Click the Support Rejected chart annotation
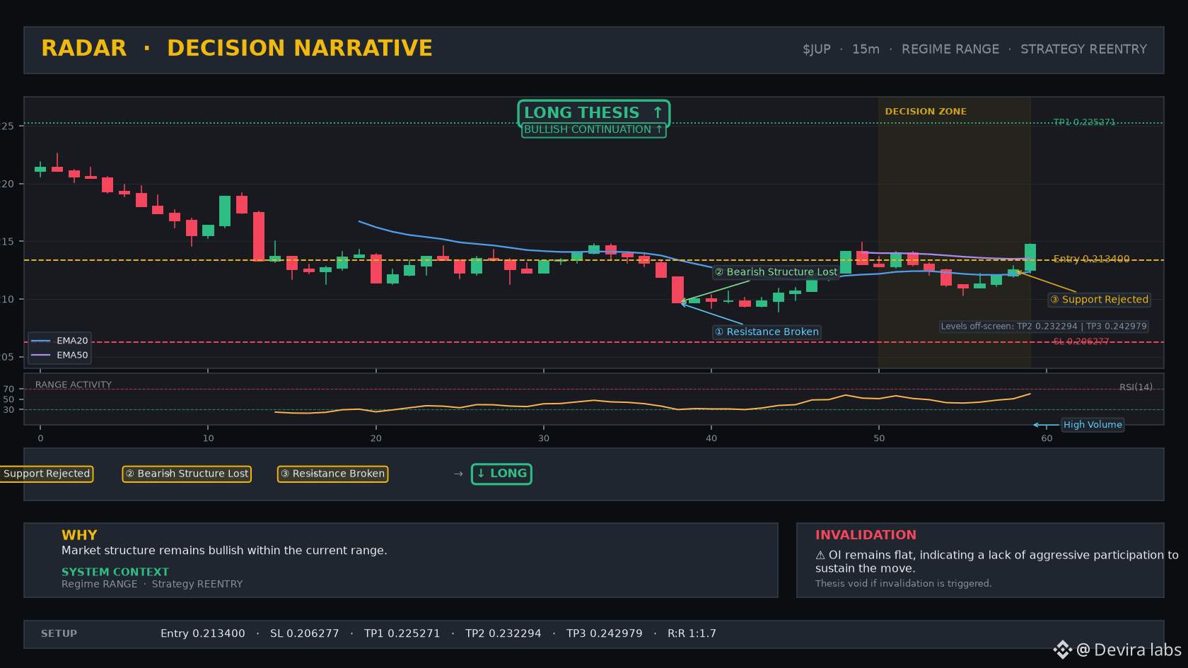The image size is (1188, 668). pos(1099,299)
